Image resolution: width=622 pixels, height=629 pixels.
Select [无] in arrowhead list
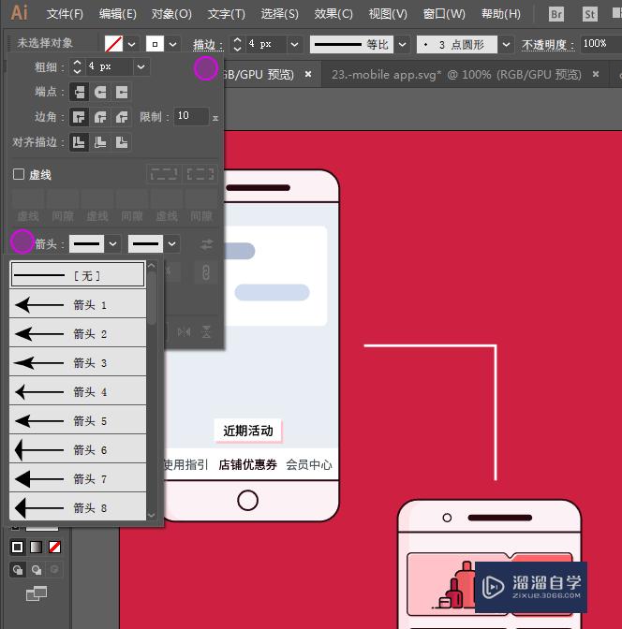tap(78, 275)
